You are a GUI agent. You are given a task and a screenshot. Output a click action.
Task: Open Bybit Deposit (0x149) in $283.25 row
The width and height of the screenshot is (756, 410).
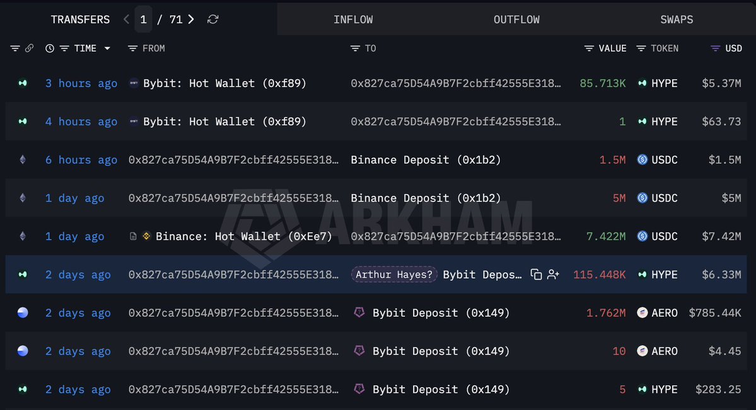point(441,389)
